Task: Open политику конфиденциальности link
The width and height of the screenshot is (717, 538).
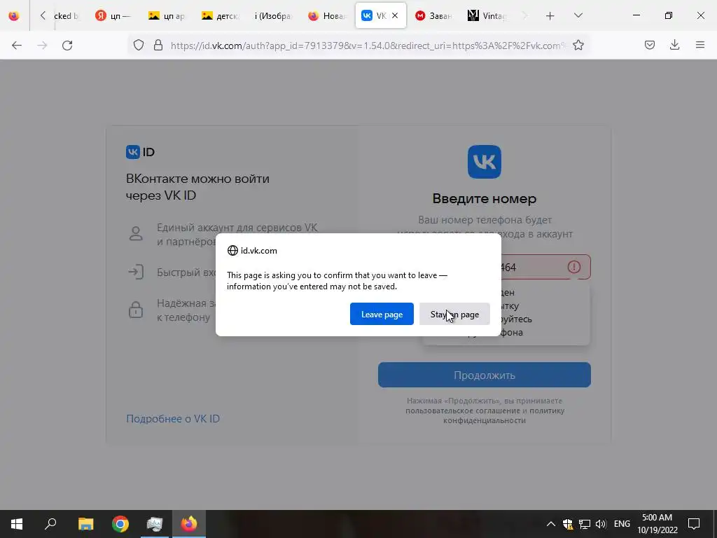Action: pos(503,415)
